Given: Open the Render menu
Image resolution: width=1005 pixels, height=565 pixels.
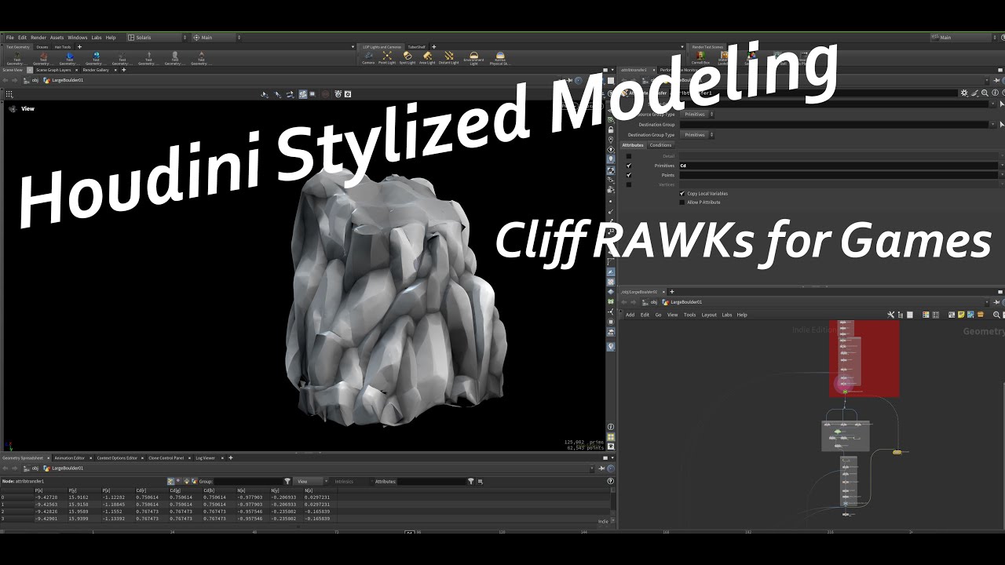Looking at the screenshot, I should tap(38, 38).
